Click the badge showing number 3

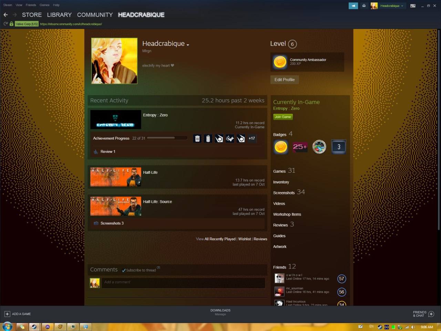(x=339, y=147)
